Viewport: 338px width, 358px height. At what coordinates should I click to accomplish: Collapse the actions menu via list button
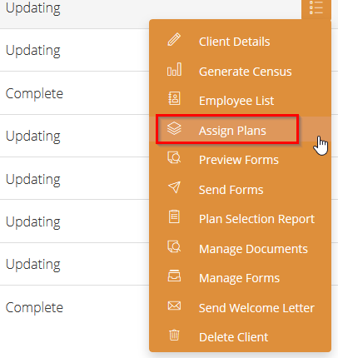pyautogui.click(x=316, y=8)
